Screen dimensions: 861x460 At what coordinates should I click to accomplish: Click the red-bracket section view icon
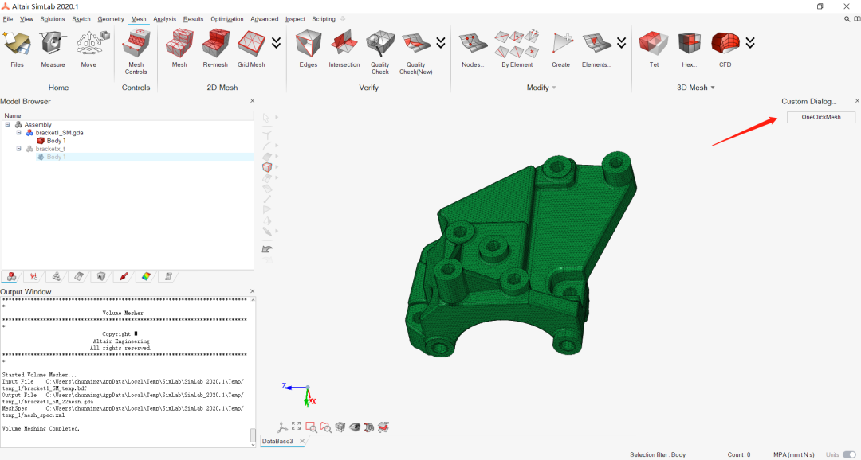(x=369, y=427)
